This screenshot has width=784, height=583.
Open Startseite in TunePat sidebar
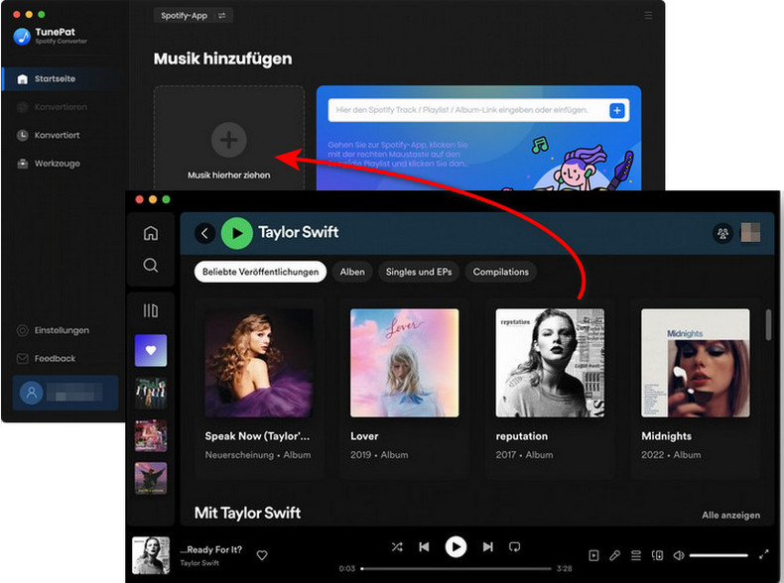tap(55, 79)
